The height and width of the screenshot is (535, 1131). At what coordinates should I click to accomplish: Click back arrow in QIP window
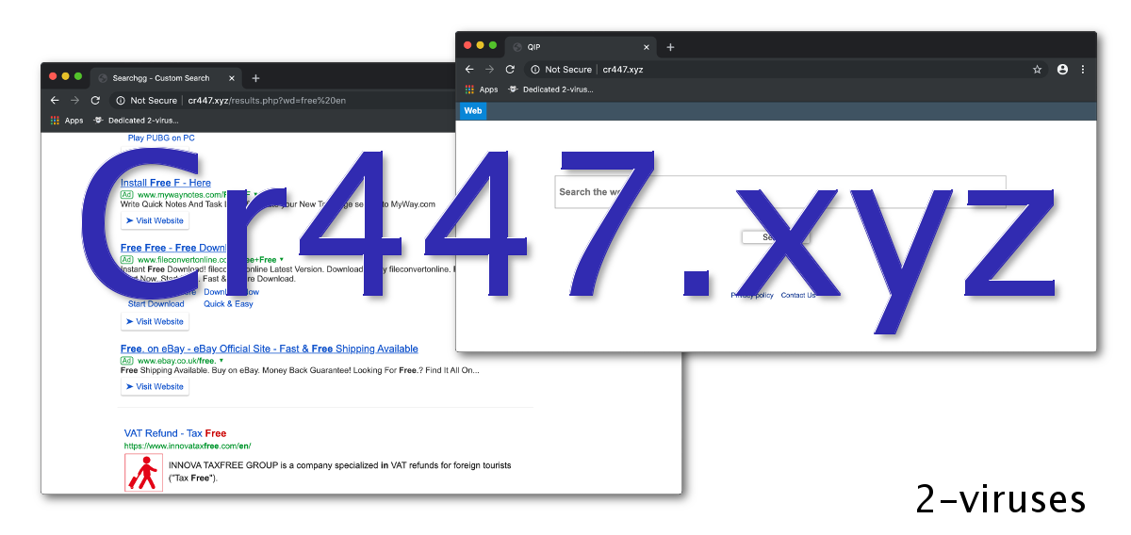coord(469,69)
